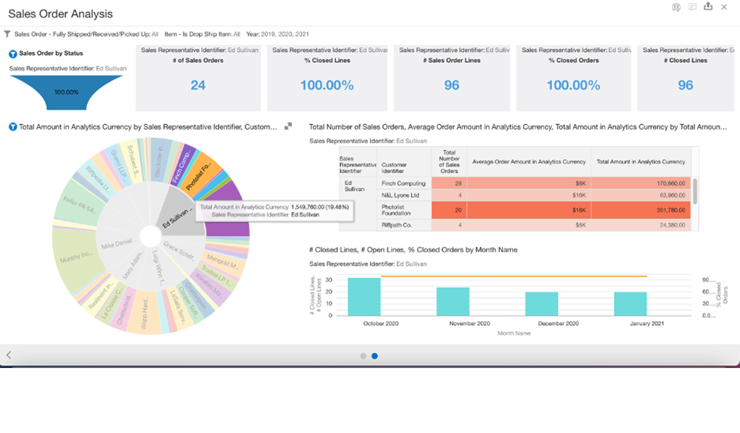The height and width of the screenshot is (433, 740).
Task: Click the Trudoo LP outer segment
Action: tap(216, 276)
